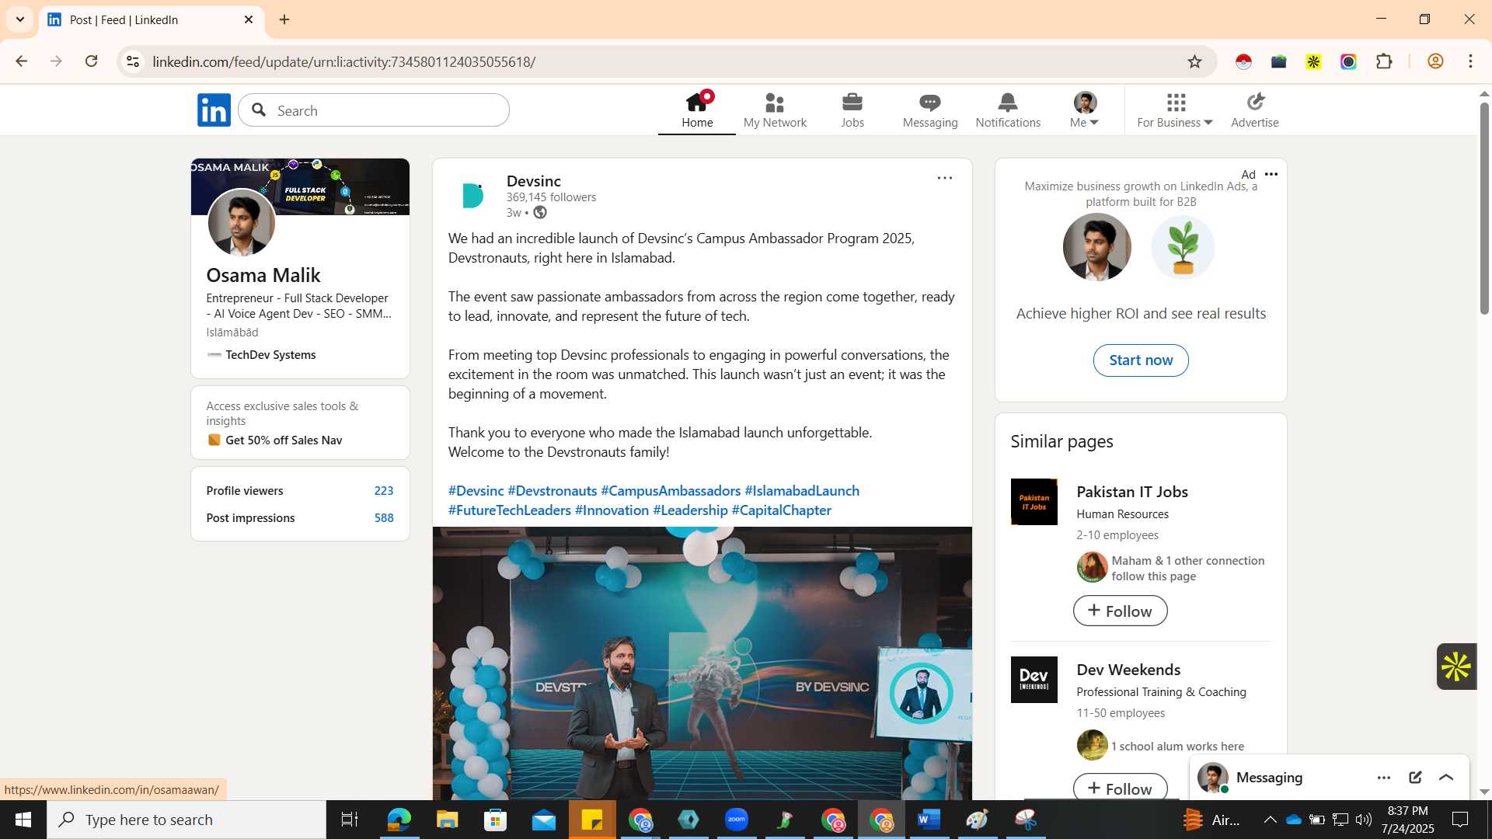Click the Start now ad button
This screenshot has height=839, width=1492.
coord(1141,360)
